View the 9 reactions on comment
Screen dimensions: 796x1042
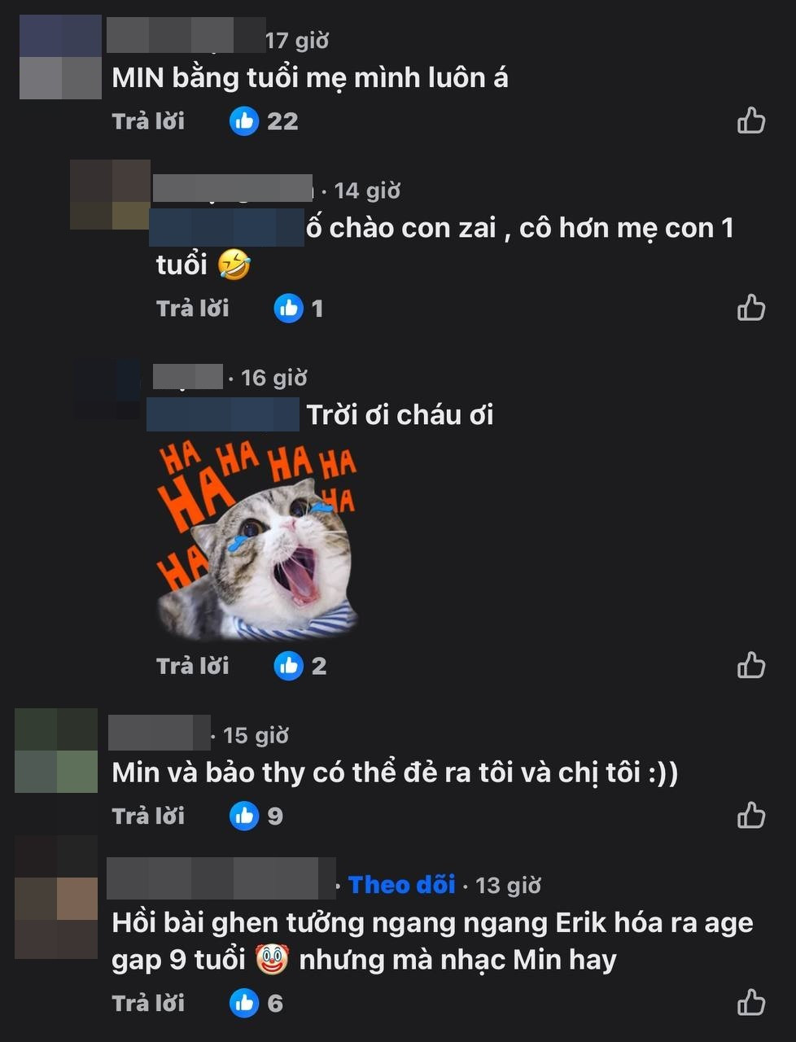(x=256, y=816)
